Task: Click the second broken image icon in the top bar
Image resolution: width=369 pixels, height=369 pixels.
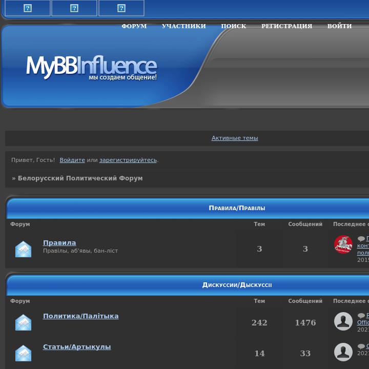Action: pos(74,8)
